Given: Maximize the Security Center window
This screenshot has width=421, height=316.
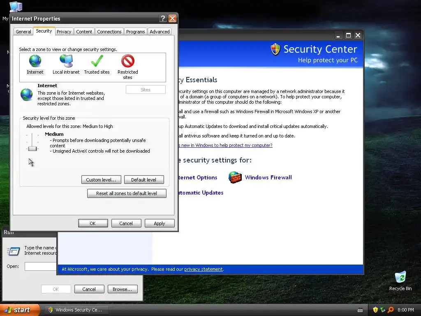Looking at the screenshot, I should [348, 35].
